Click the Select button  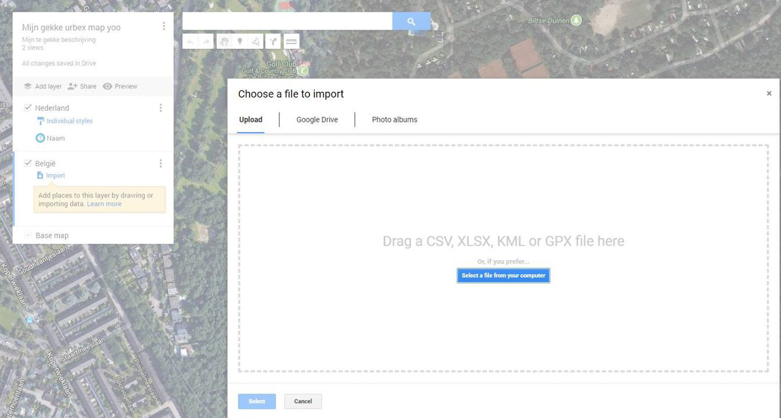(257, 401)
